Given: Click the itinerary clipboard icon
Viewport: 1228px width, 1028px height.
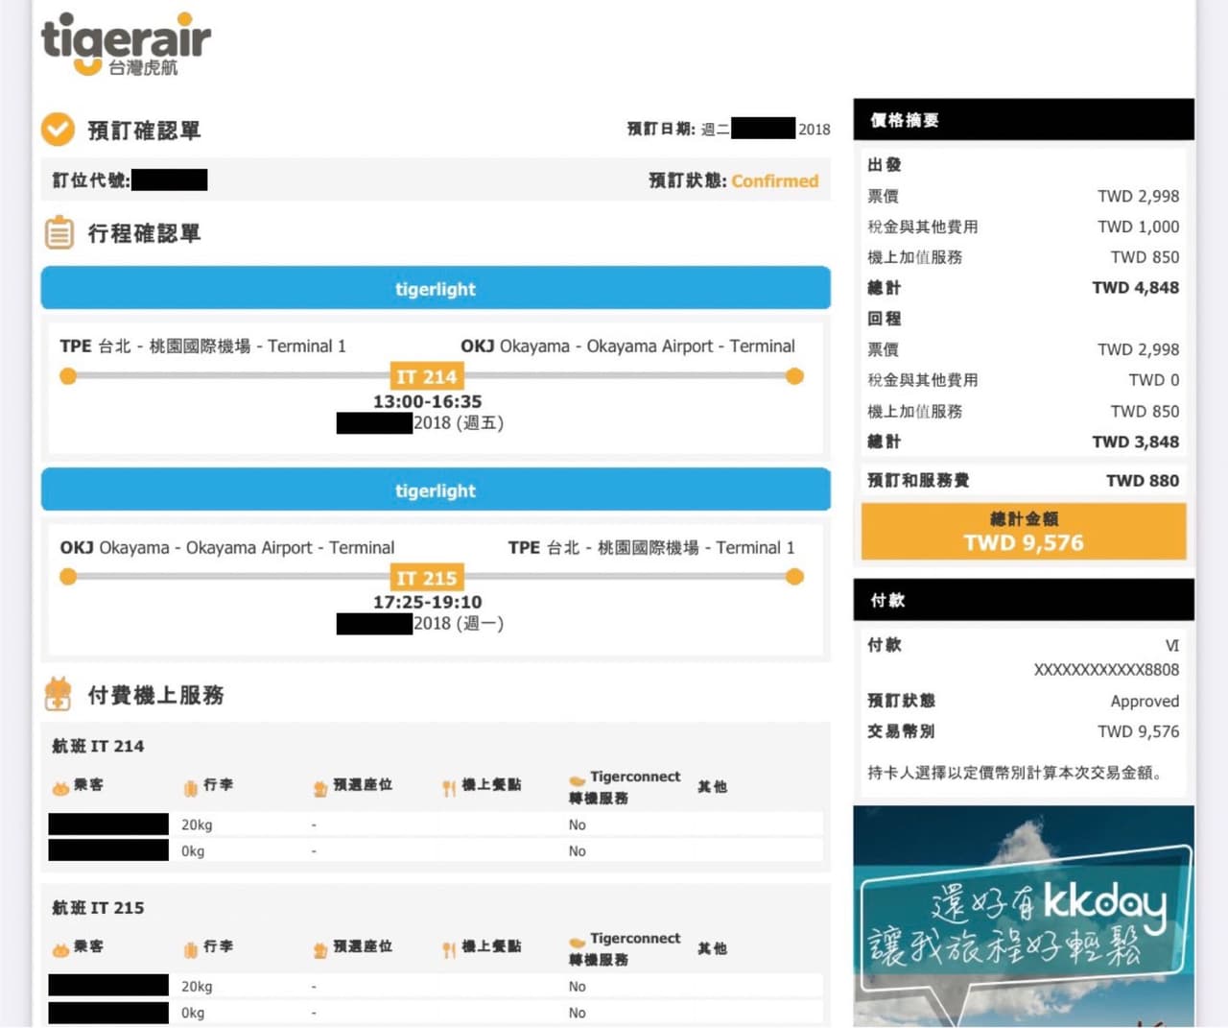Looking at the screenshot, I should point(59,232).
